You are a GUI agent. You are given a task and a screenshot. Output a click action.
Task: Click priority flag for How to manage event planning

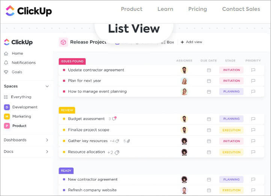coord(253,91)
